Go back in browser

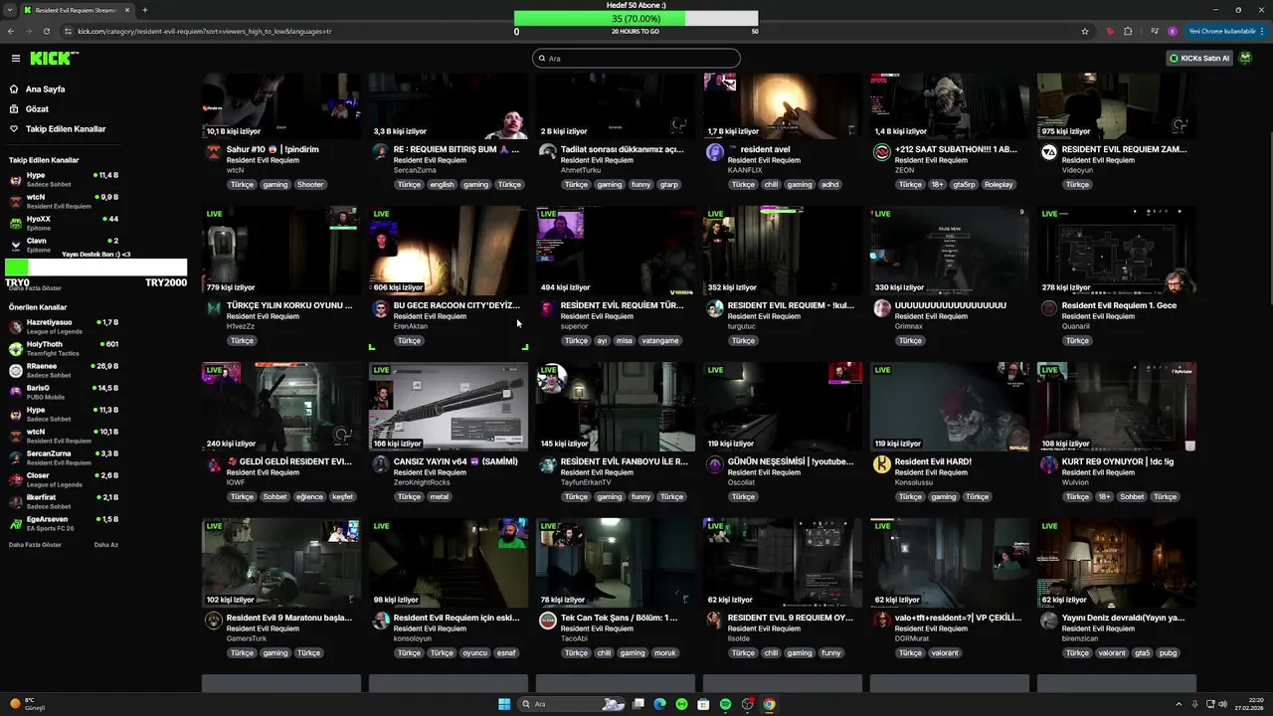pos(13,31)
